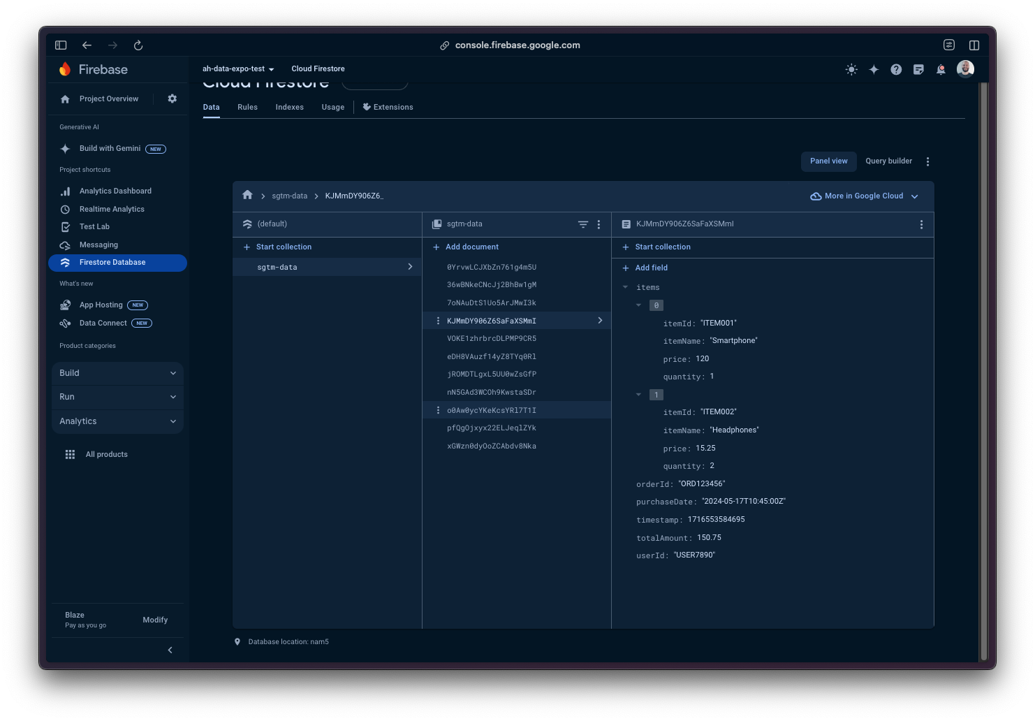This screenshot has height=721, width=1035.
Task: Select Panel view mode
Action: tap(829, 161)
